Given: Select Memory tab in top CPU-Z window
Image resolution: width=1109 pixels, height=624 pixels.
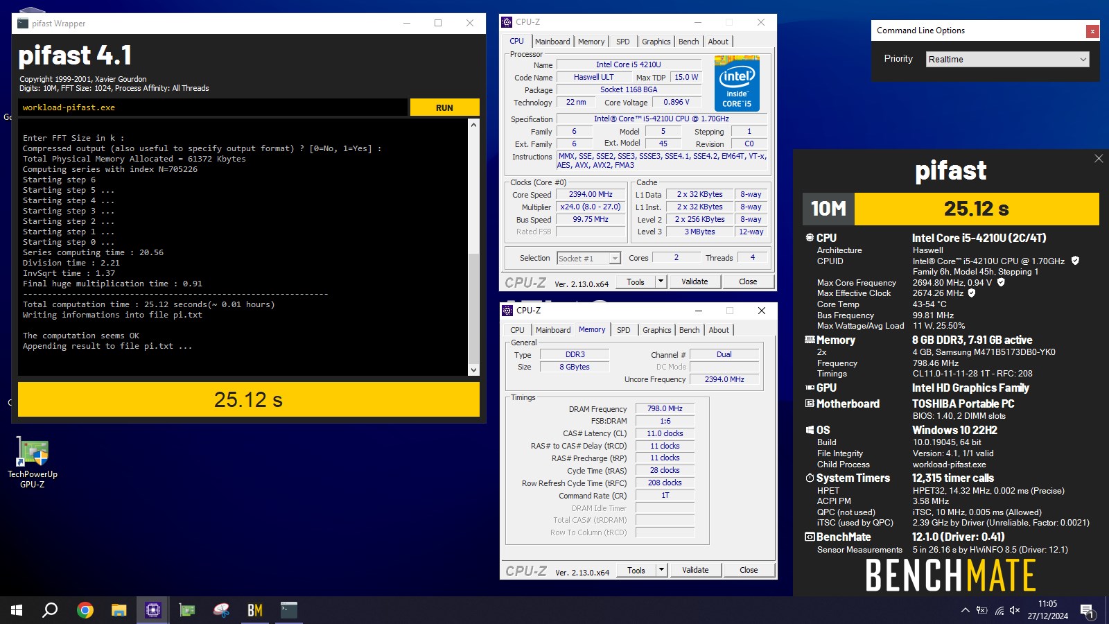Looking at the screenshot, I should click(591, 42).
